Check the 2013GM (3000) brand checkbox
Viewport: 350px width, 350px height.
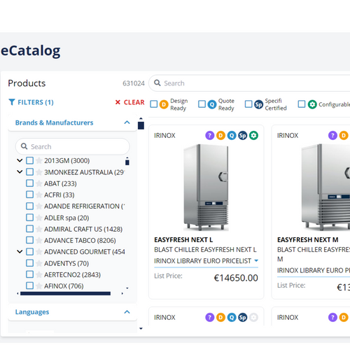[29, 160]
